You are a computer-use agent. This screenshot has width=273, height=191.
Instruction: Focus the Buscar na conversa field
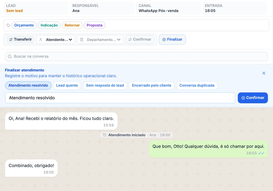136,57
